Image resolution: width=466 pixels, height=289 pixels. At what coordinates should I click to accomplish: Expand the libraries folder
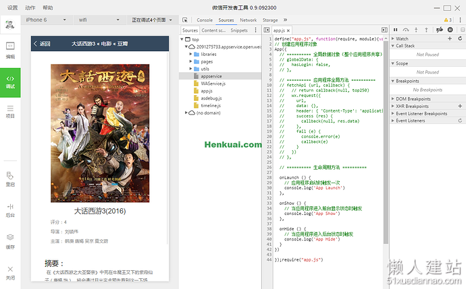coord(190,54)
